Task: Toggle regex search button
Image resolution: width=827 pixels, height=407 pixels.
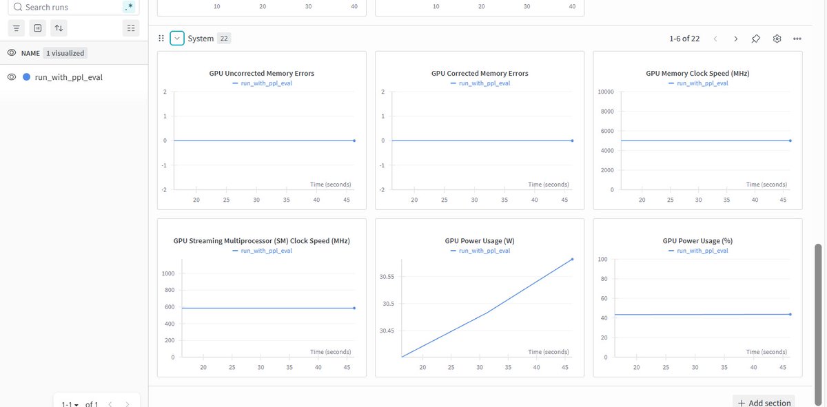Action: 129,7
